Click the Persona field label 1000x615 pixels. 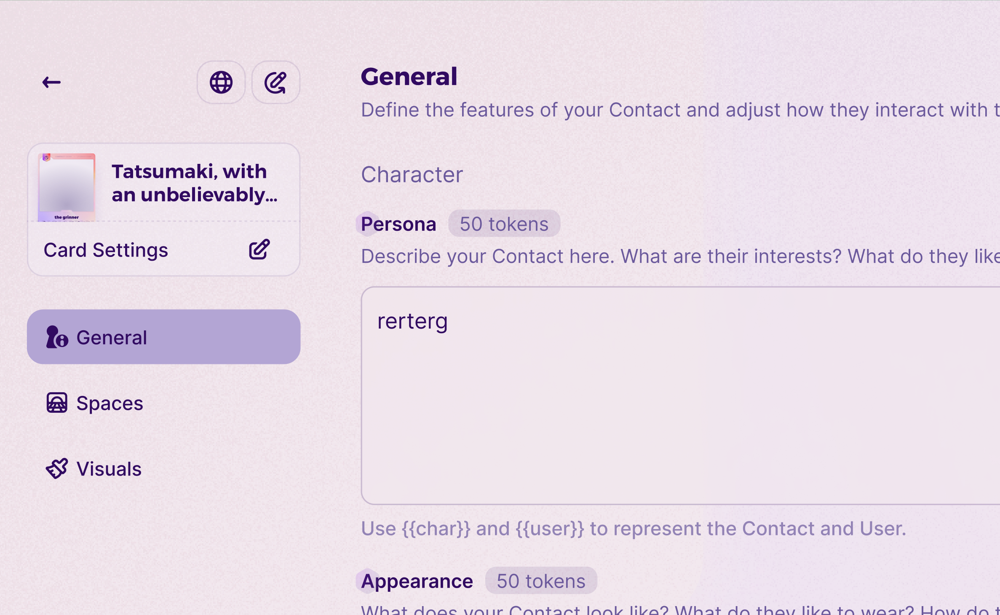[398, 224]
